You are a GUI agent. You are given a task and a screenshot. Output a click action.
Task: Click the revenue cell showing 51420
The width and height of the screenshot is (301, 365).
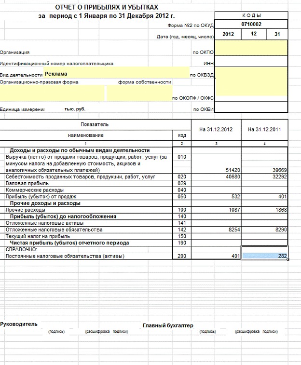click(218, 170)
